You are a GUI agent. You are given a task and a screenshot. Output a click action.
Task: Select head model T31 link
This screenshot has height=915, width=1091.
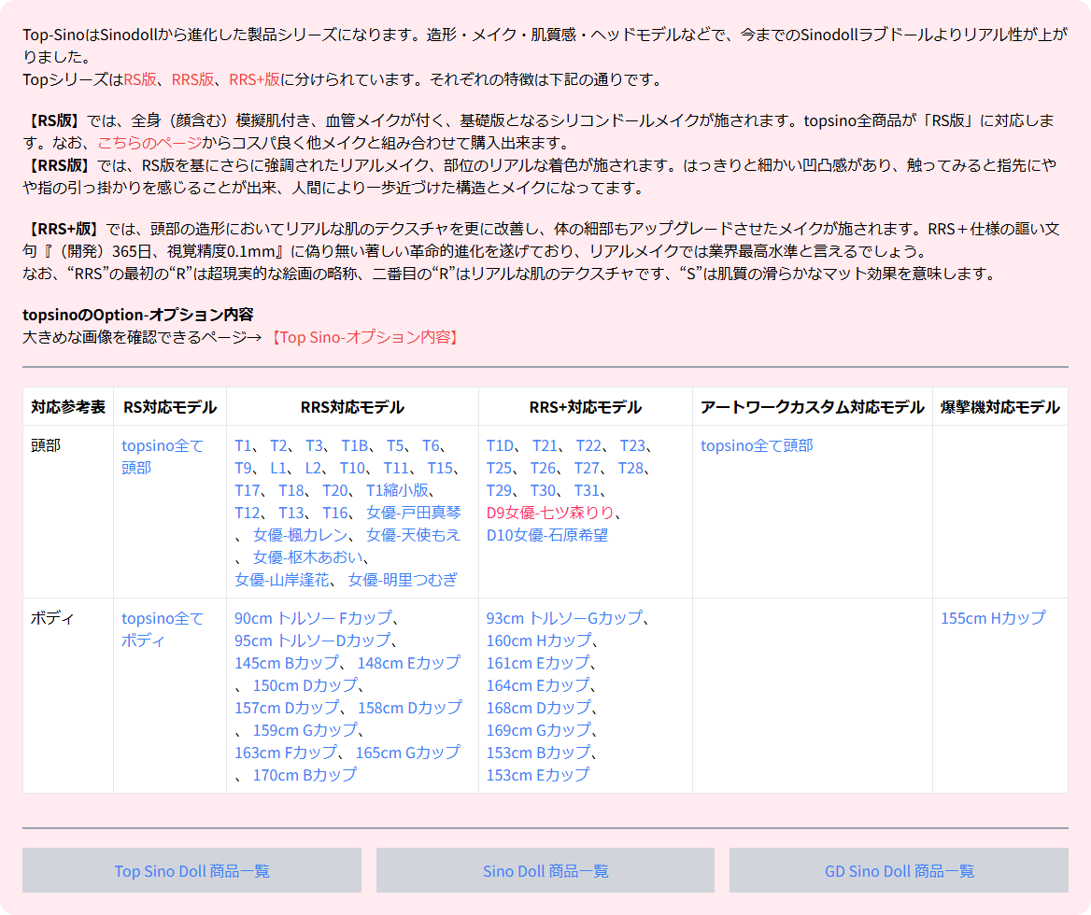pyautogui.click(x=587, y=490)
